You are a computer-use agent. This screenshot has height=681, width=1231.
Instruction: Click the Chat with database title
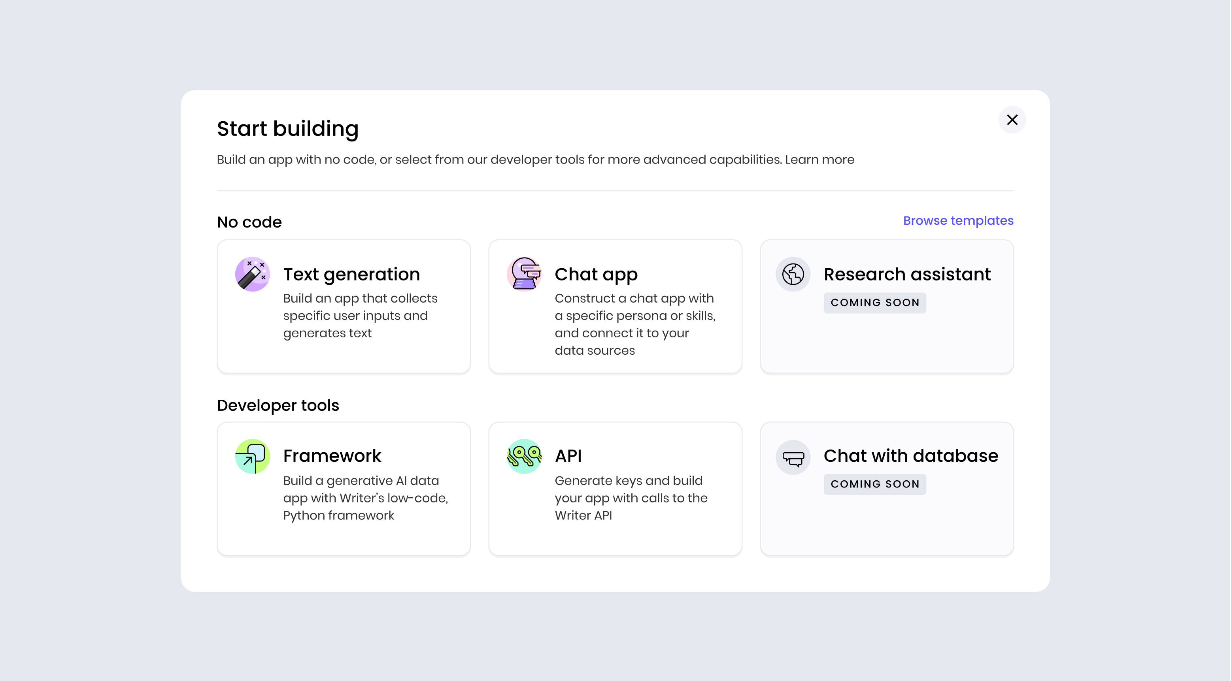coord(910,455)
